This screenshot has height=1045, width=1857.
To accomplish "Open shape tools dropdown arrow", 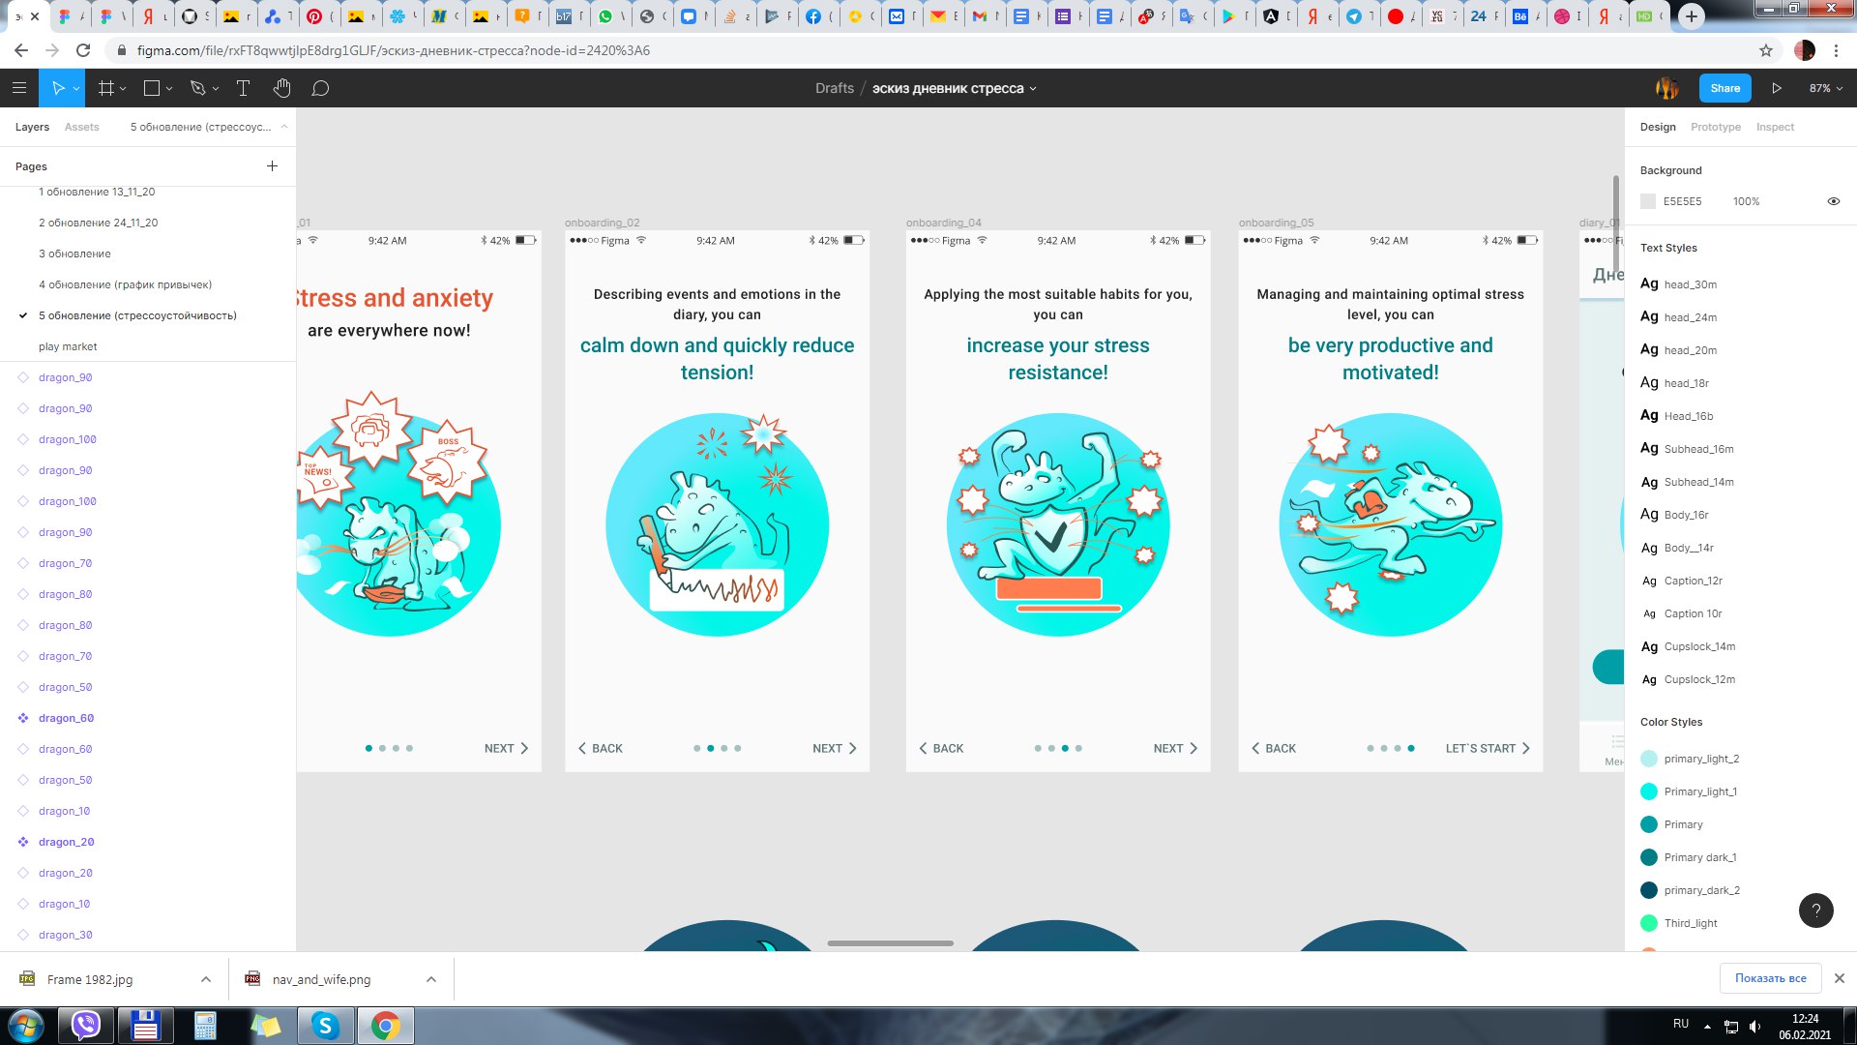I will click(x=169, y=89).
